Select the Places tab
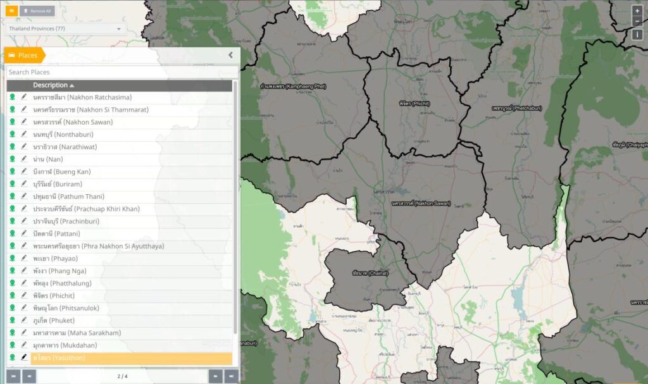Image resolution: width=648 pixels, height=384 pixels. pyautogui.click(x=24, y=56)
